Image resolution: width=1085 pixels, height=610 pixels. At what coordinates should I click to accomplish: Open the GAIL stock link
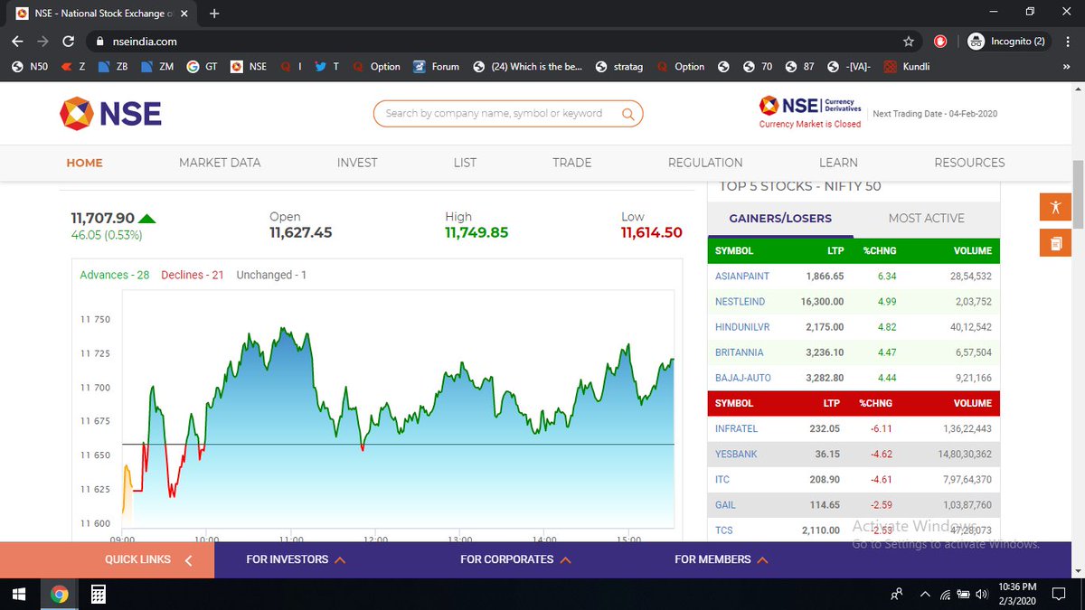point(724,505)
